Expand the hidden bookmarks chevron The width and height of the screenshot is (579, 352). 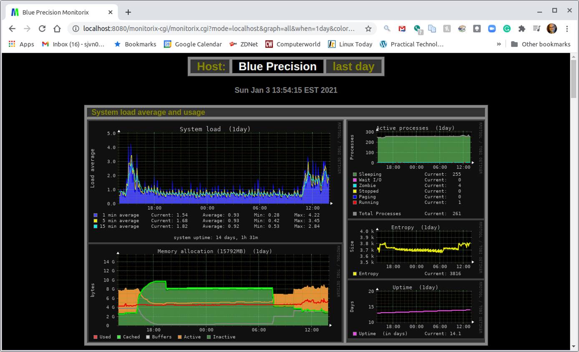pyautogui.click(x=499, y=44)
